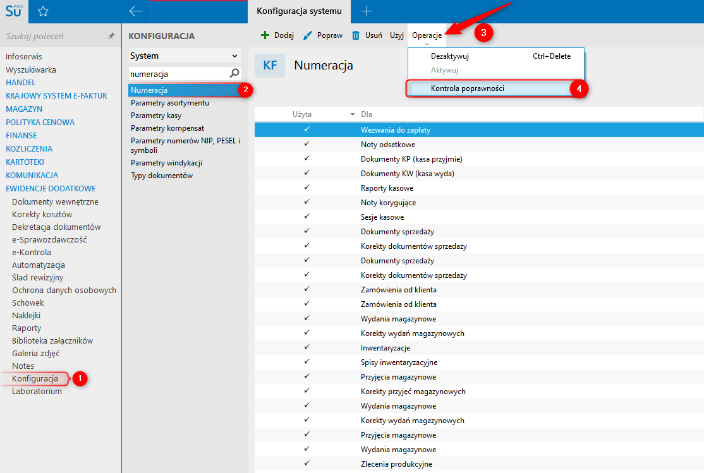Select Numeracja in configuration list
Viewport: 704px width, 473px height.
pos(185,90)
